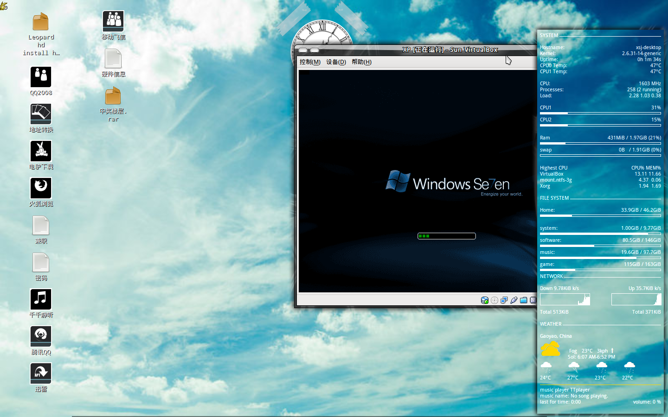Click the network Up speed graph
Viewport: 668px width, 417px height.
click(x=636, y=299)
